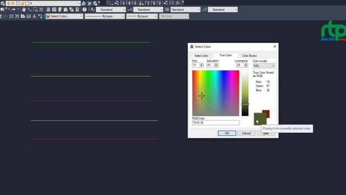Image resolution: width=346 pixels, height=195 pixels.
Task: Select the green line in drawing
Action: (91, 42)
